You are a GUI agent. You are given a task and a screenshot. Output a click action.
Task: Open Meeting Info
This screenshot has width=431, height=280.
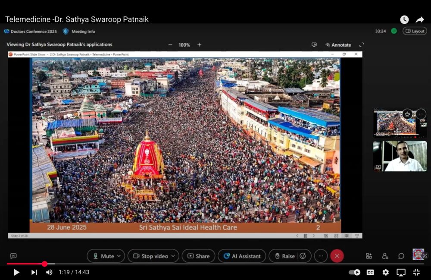pyautogui.click(x=79, y=31)
